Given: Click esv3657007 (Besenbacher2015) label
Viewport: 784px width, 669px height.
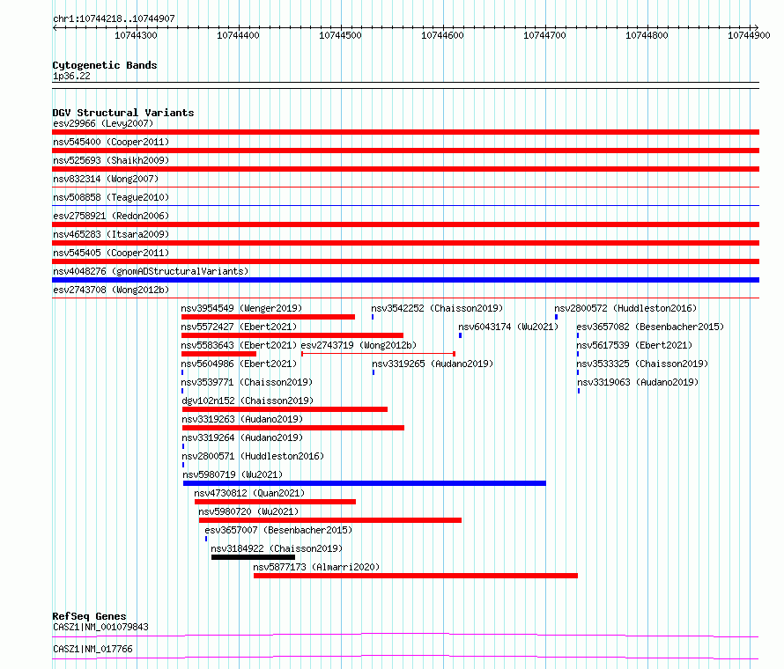Looking at the screenshot, I should (278, 530).
